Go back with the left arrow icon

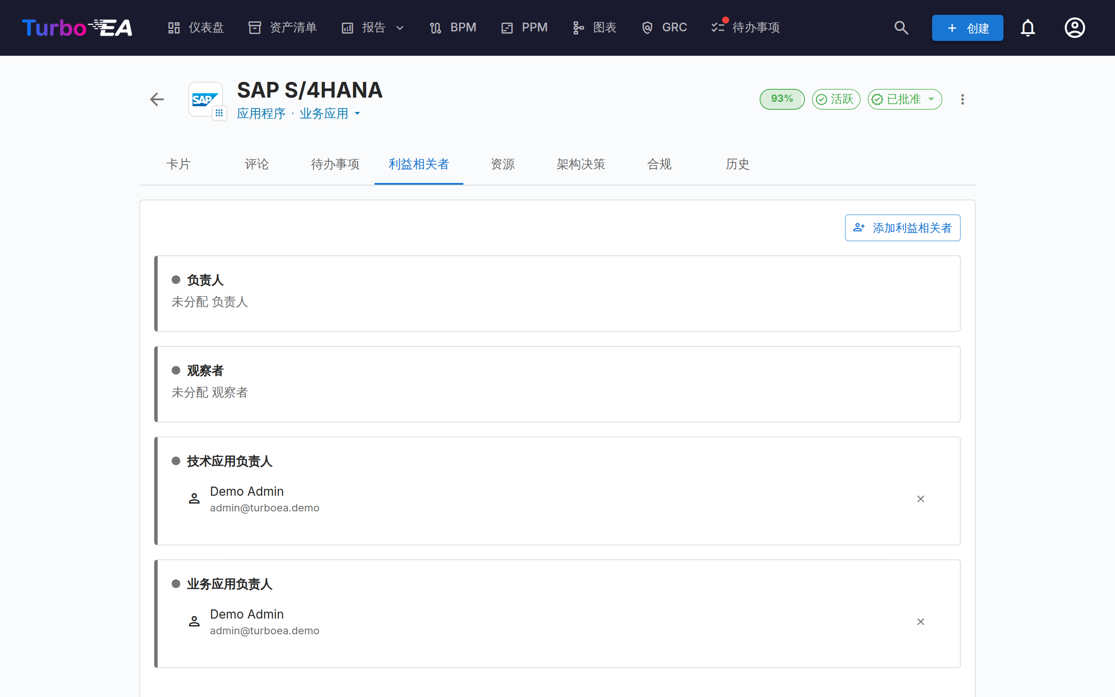pos(157,99)
